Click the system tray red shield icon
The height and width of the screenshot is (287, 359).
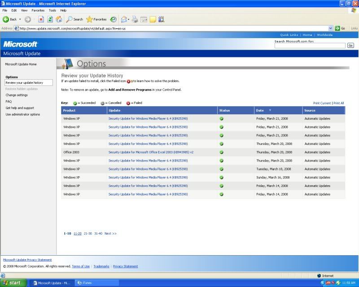tap(333, 283)
